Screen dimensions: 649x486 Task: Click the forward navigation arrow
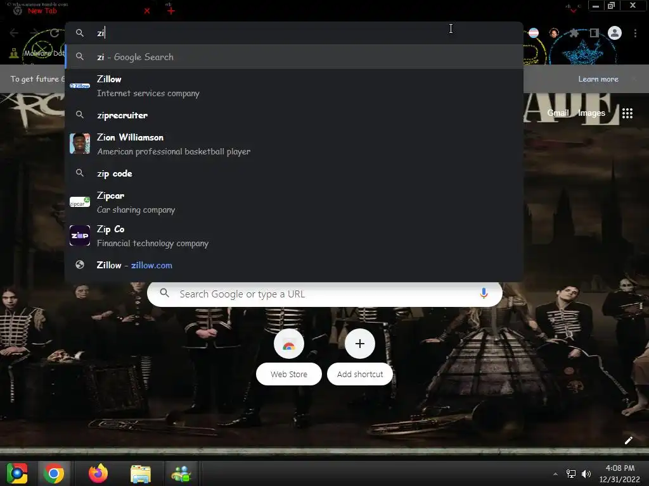35,33
